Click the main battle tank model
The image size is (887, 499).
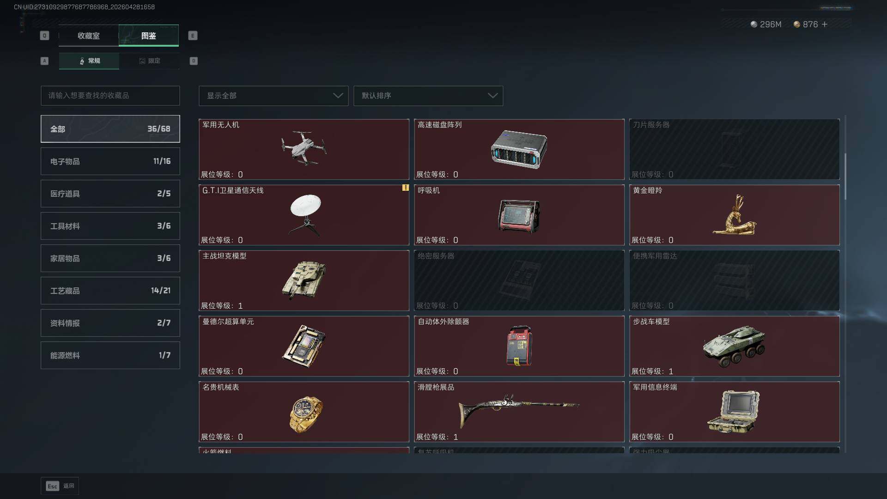304,280
